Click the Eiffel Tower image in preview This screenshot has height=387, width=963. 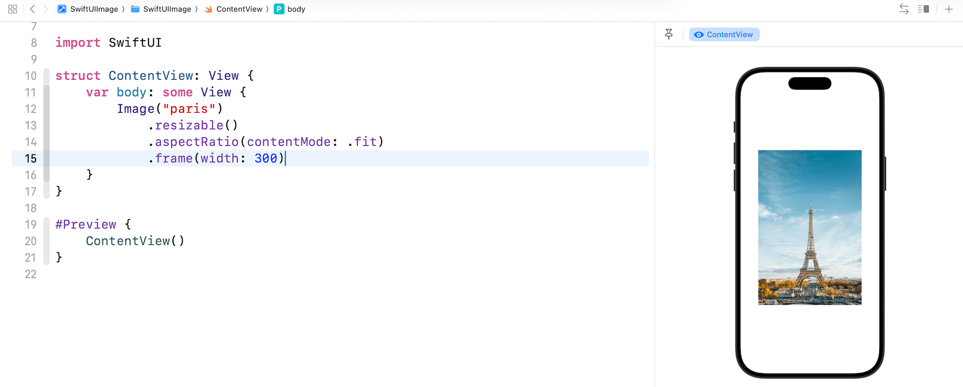click(810, 228)
